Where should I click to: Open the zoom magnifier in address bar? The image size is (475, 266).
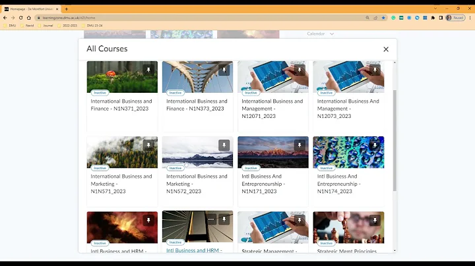pyautogui.click(x=367, y=18)
